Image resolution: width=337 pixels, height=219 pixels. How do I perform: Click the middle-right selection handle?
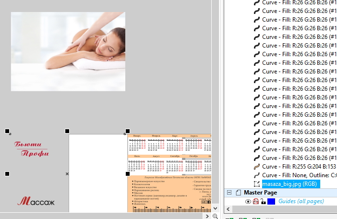coord(127,174)
